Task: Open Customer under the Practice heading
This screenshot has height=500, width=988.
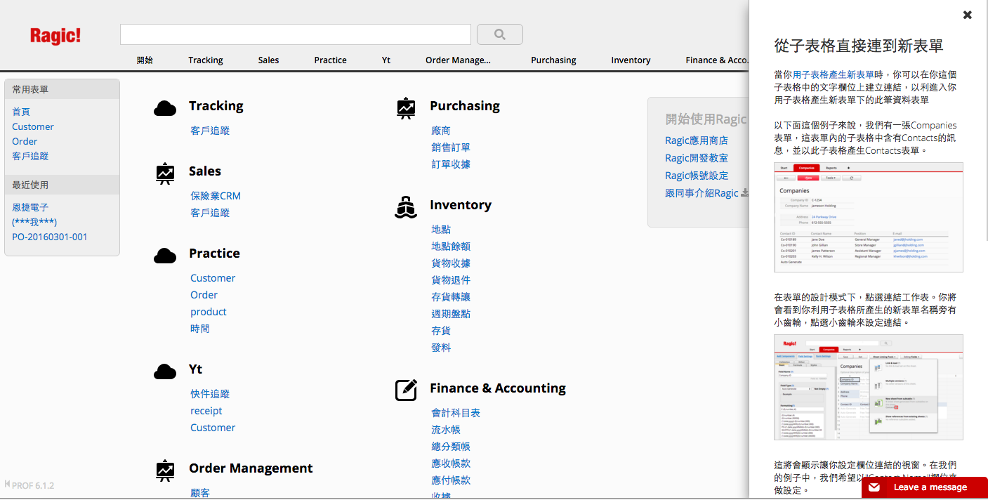Action: pyautogui.click(x=213, y=278)
